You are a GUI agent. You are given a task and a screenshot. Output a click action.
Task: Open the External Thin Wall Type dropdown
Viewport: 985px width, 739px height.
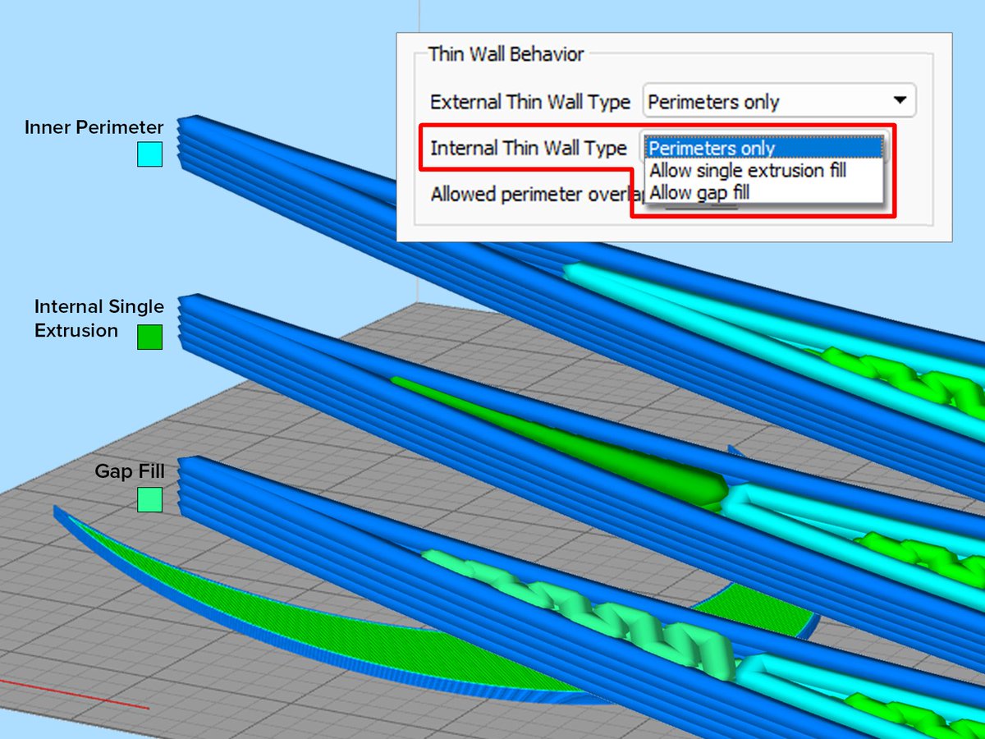779,102
